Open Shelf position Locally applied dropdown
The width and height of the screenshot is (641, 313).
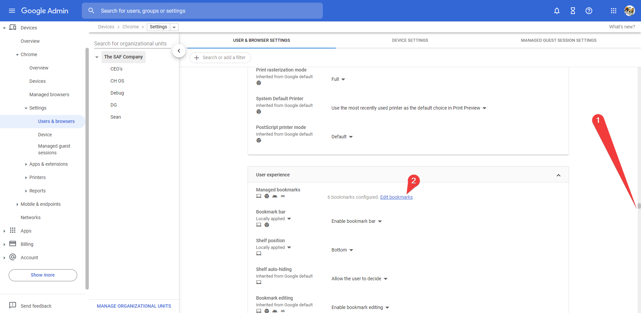pyautogui.click(x=274, y=248)
